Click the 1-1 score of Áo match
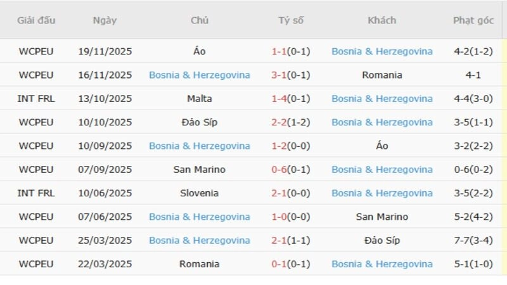507x285 pixels. [279, 51]
